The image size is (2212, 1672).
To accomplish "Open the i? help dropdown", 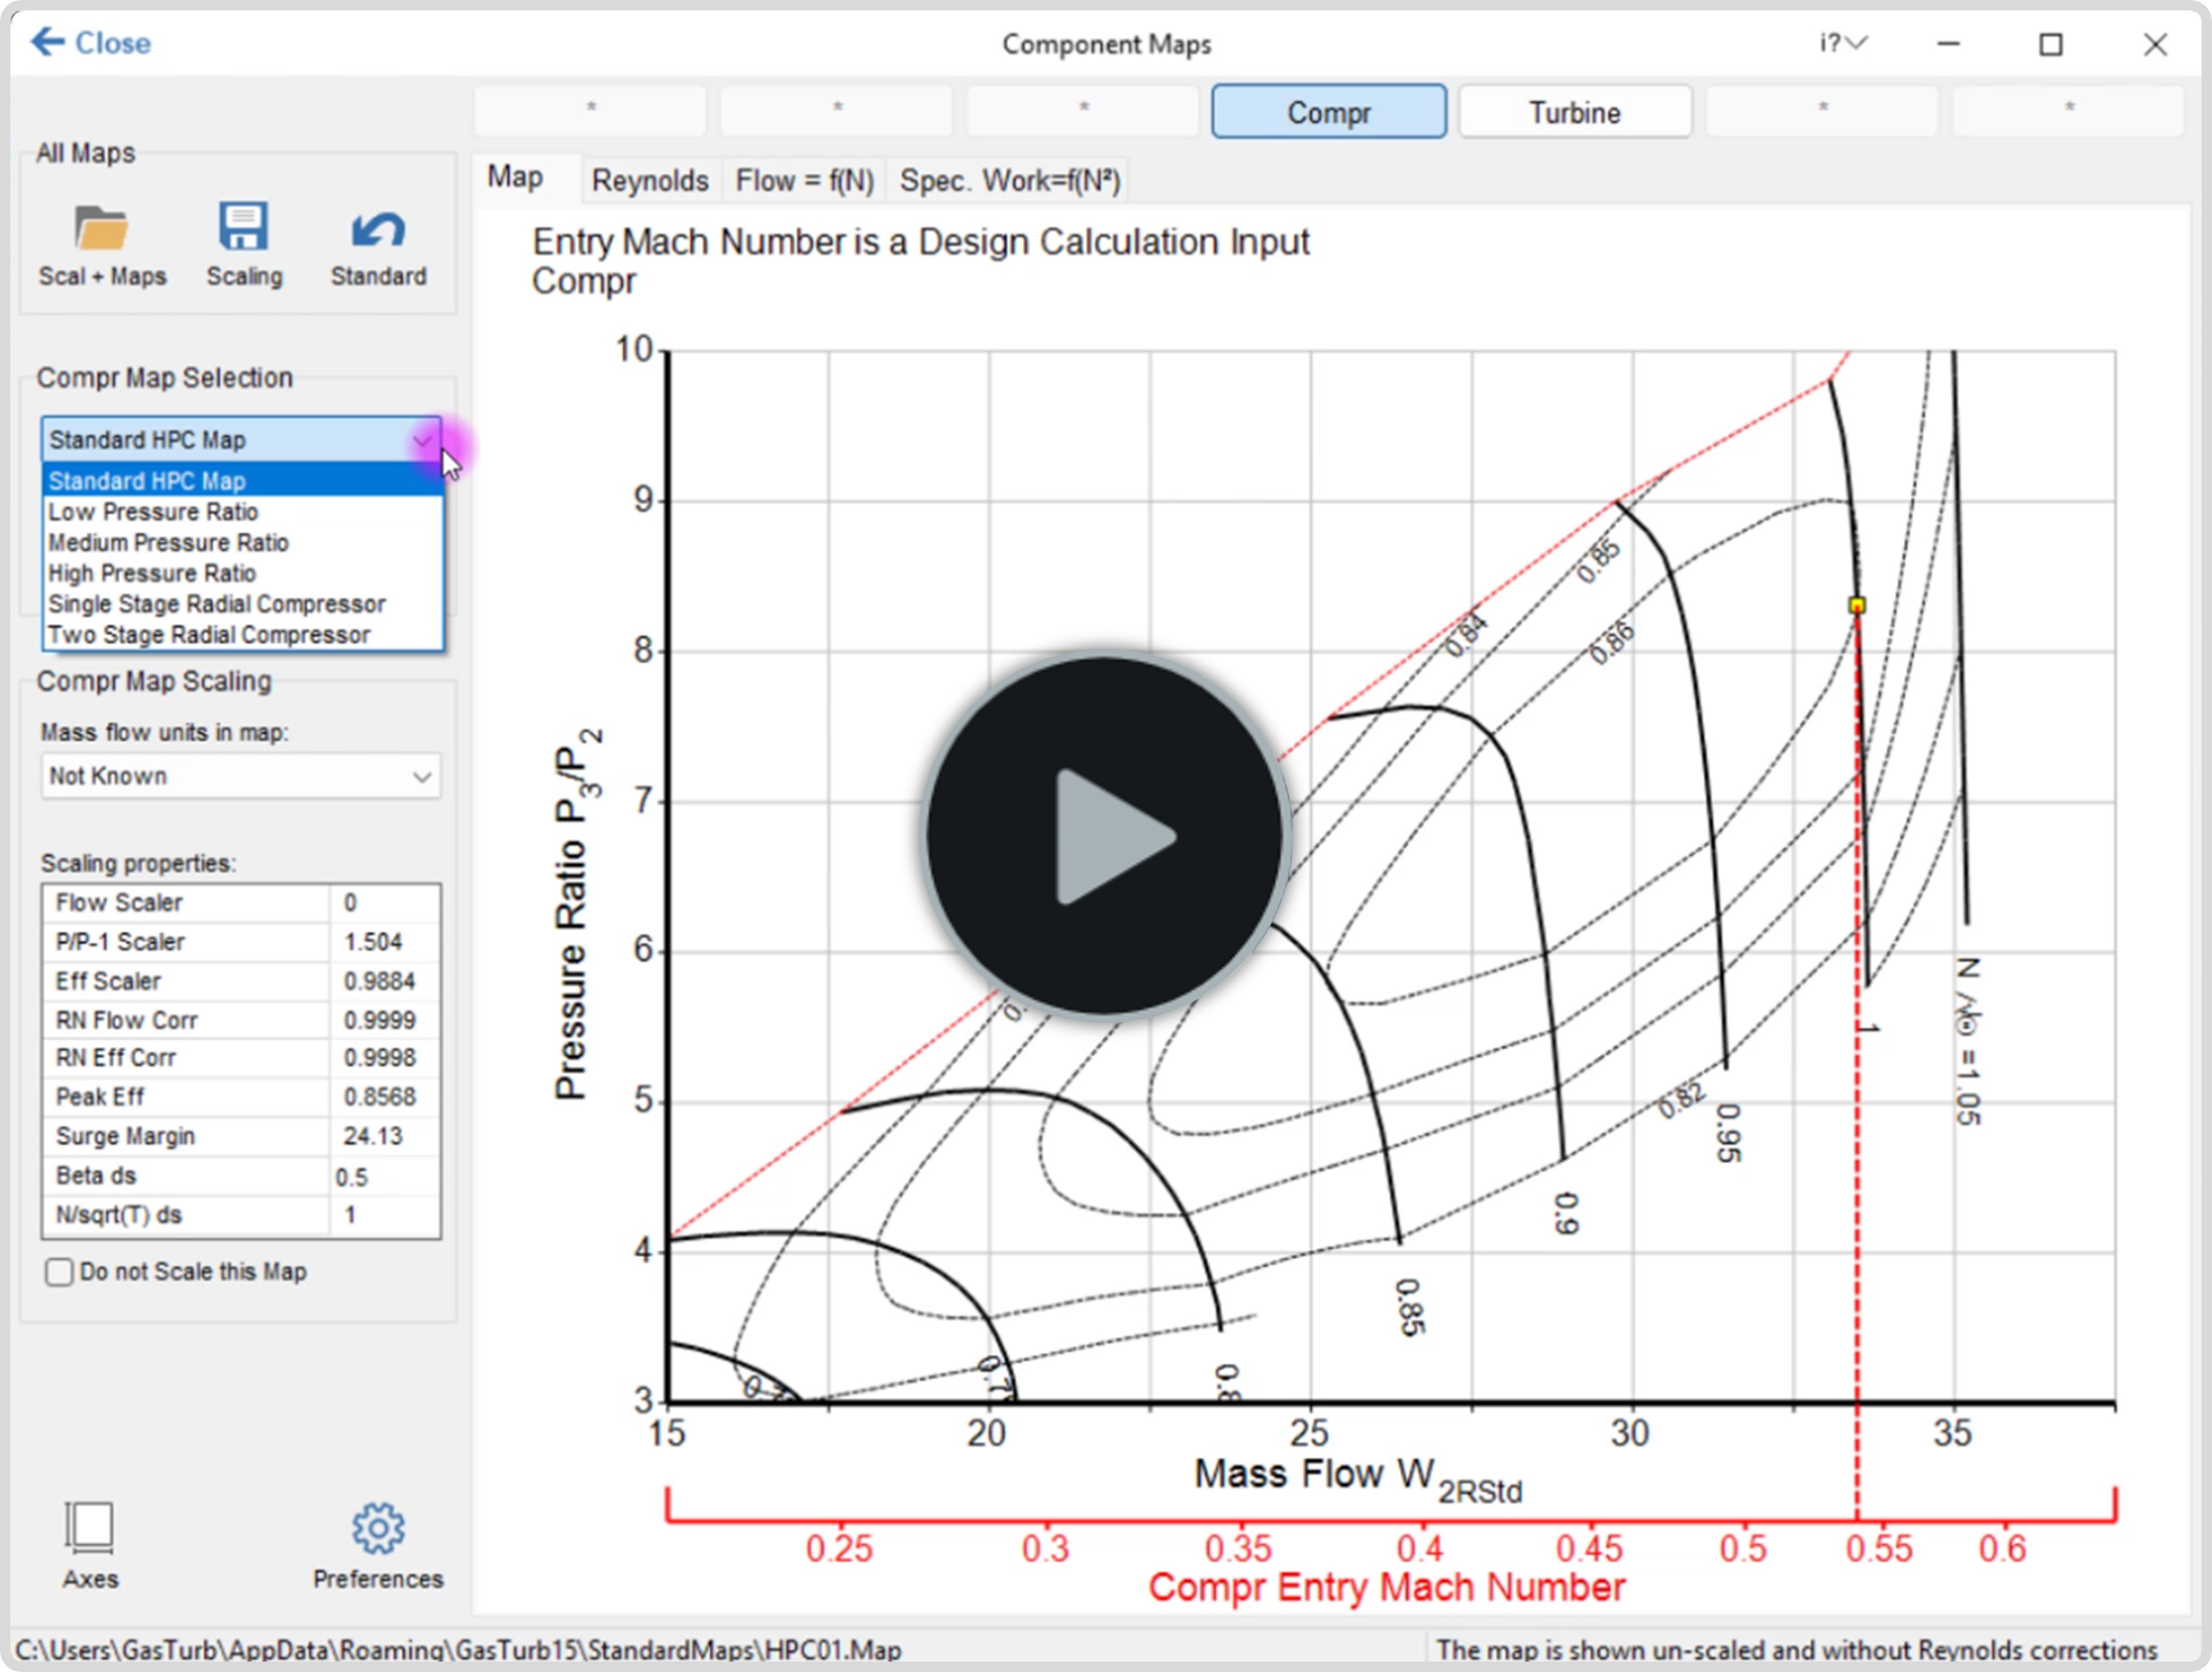I will pos(1843,43).
